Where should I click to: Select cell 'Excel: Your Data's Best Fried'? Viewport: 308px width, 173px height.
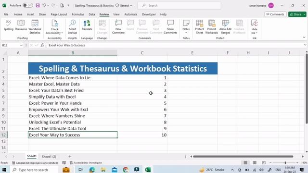tap(73, 90)
